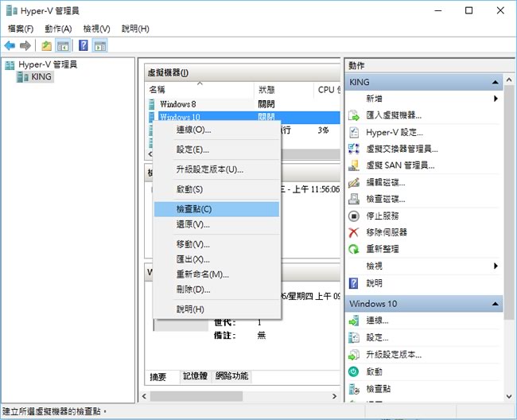
Task: Click the 設定 icon under Windows 10 actions
Action: coord(354,337)
